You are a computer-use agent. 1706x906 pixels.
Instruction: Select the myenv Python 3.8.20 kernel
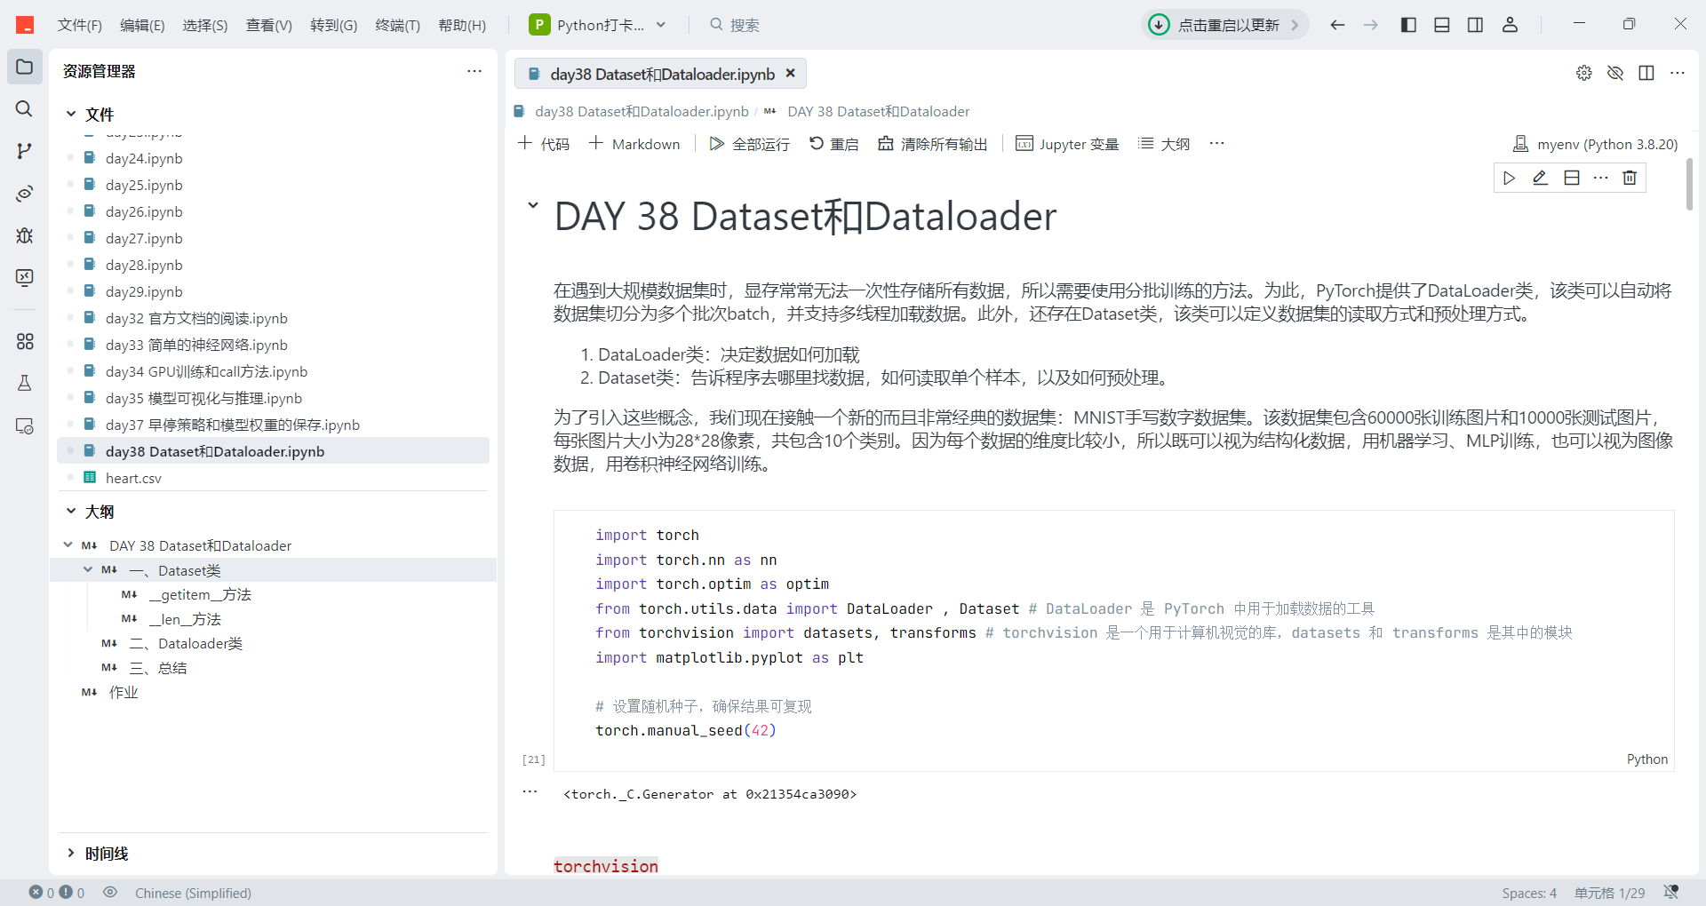1595,143
